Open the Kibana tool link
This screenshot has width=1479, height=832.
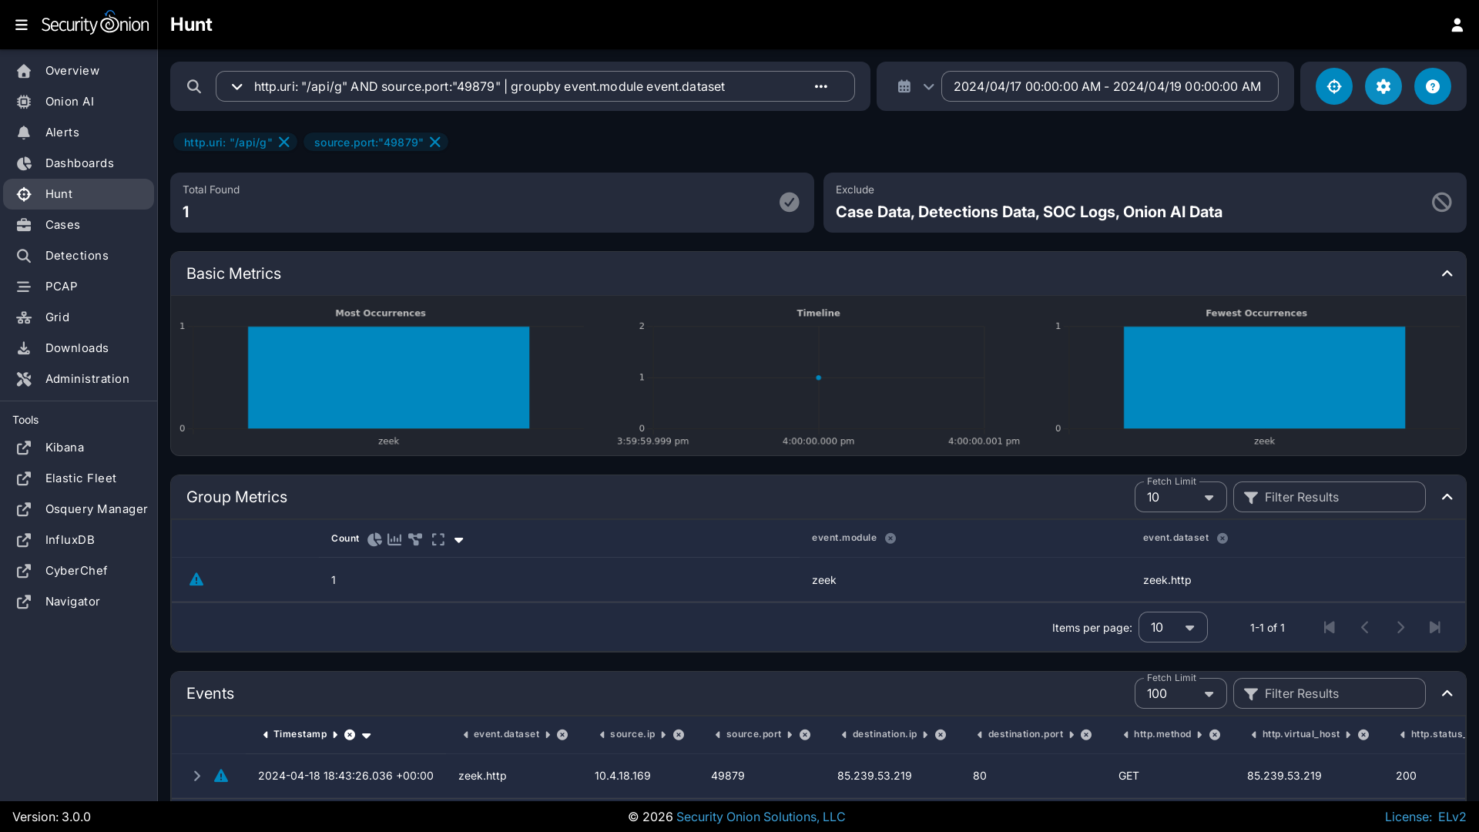click(x=64, y=448)
